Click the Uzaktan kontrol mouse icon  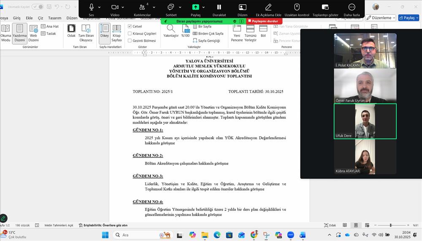click(x=297, y=7)
